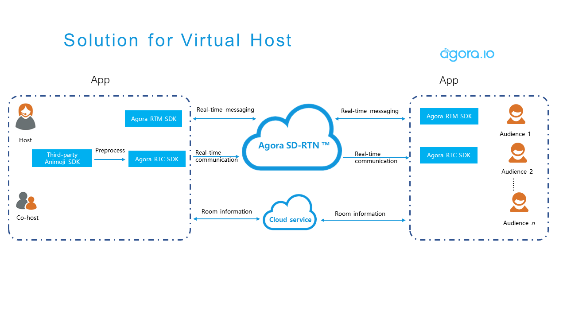
Task: Click the Audience 1 label
Action: coord(515,134)
